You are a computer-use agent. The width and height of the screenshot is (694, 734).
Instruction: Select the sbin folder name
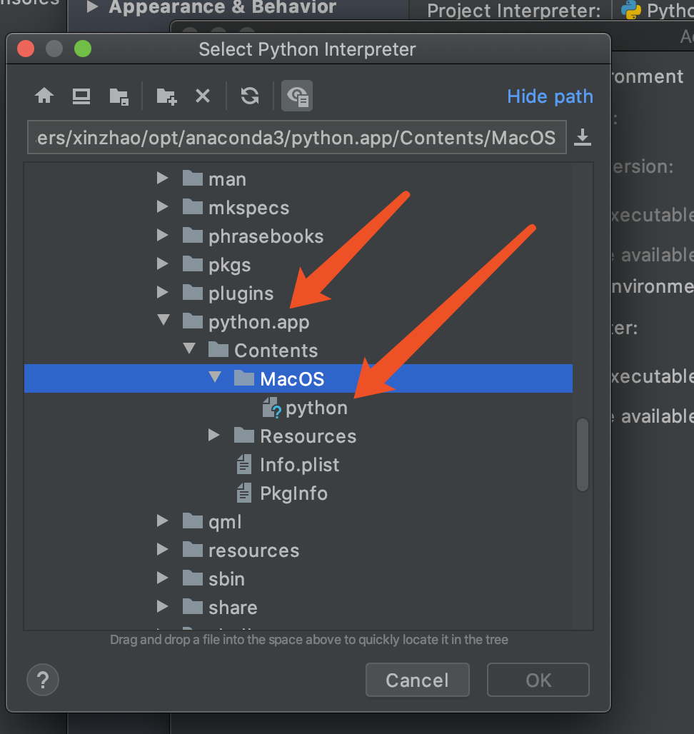pos(226,579)
